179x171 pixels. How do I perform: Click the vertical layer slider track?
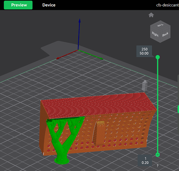(158, 106)
